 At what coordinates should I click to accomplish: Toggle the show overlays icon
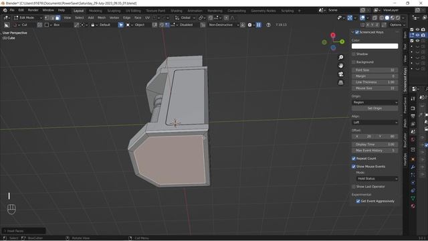click(362, 18)
